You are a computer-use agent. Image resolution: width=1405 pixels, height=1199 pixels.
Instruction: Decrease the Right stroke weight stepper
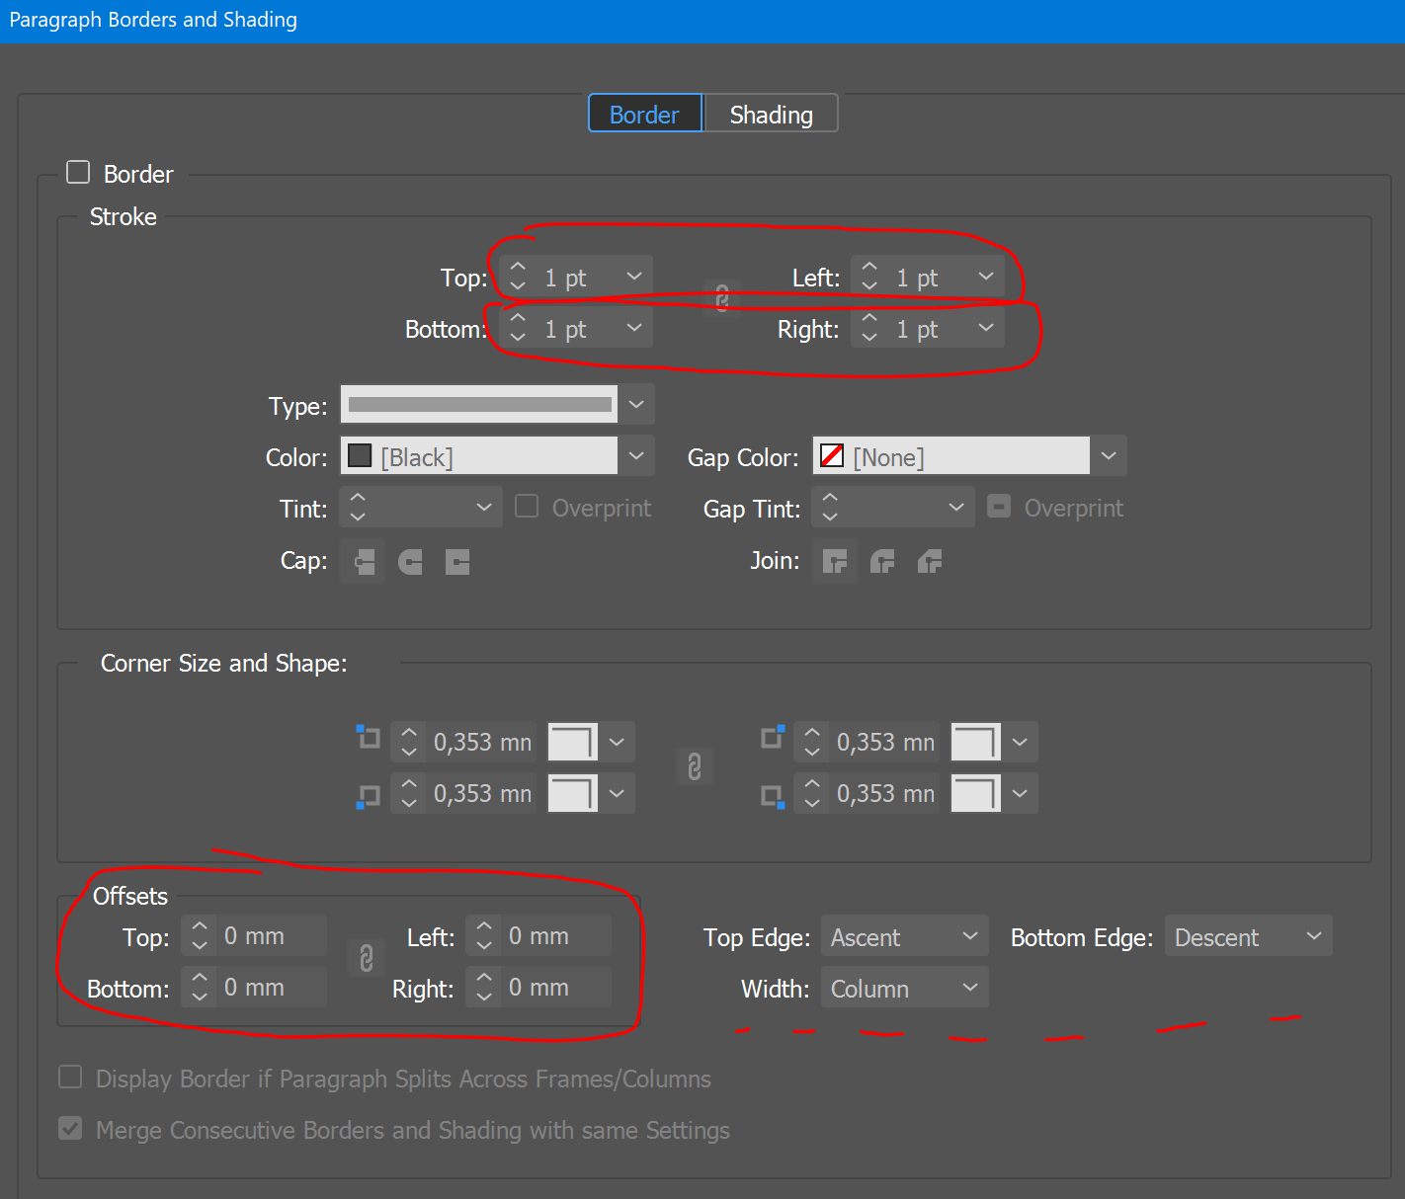(x=869, y=338)
